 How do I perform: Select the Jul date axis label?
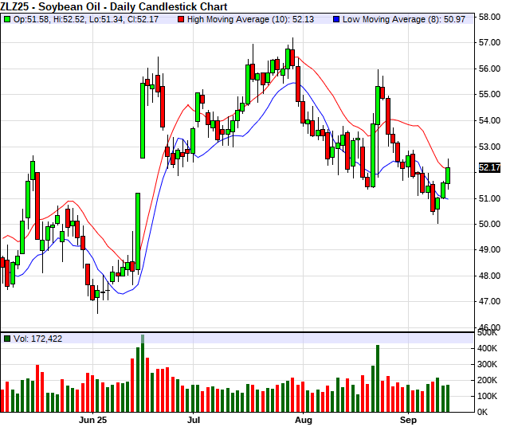click(x=194, y=419)
